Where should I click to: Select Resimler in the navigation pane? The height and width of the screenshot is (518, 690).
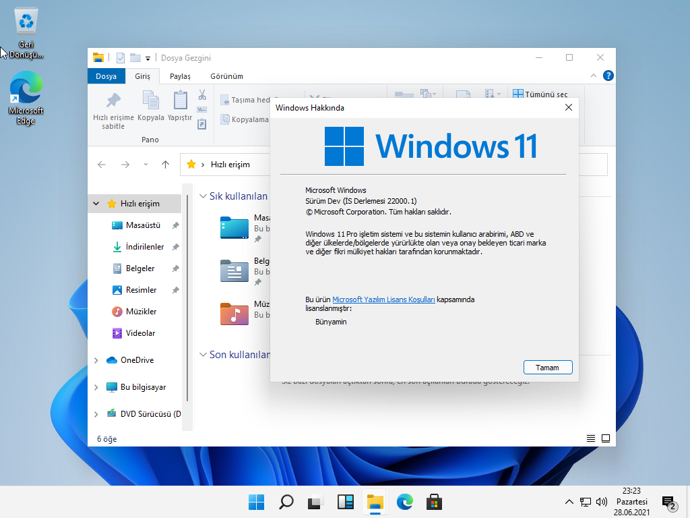[141, 290]
